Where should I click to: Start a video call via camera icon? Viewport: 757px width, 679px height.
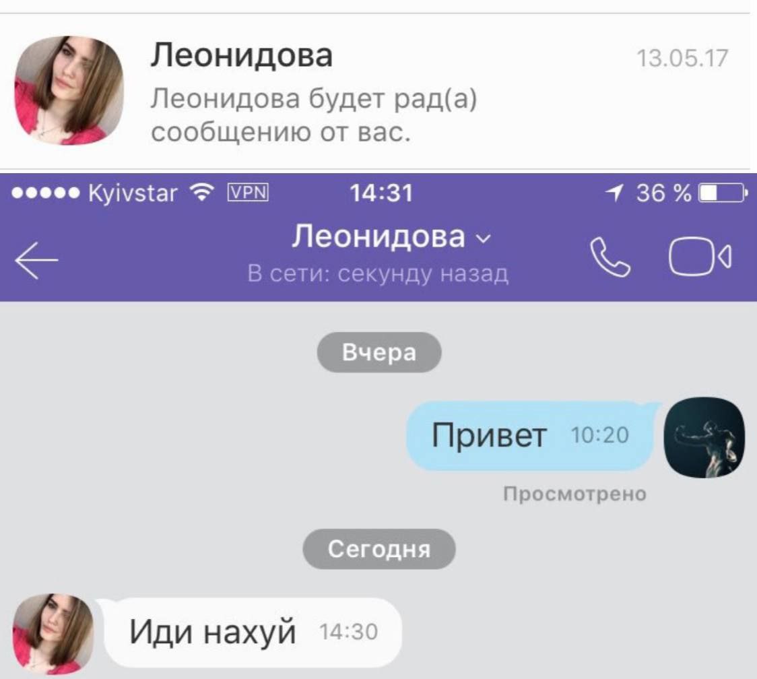[700, 257]
